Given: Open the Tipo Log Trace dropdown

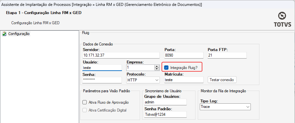Looking at the screenshot, I should click(x=225, y=107).
